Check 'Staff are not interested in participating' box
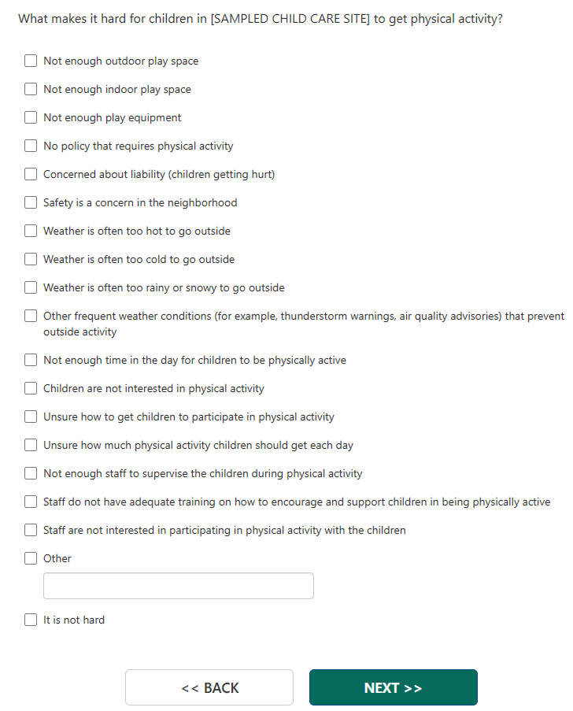Image resolution: width=573 pixels, height=711 pixels. pos(31,530)
